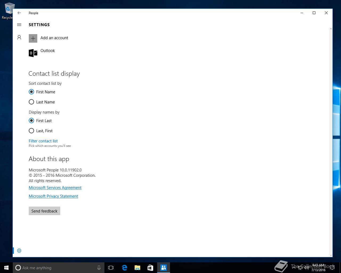Open the Windows Start menu

[x=6, y=268]
